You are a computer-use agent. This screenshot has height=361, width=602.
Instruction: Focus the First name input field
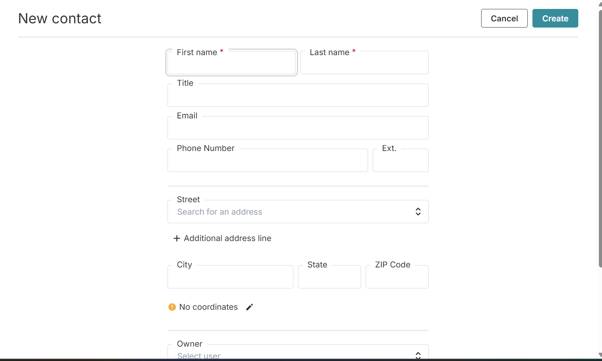tap(232, 62)
